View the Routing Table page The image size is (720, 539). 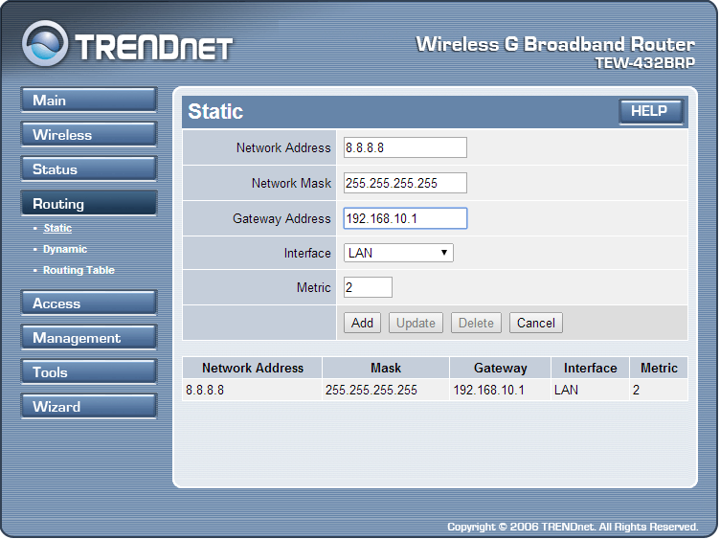point(79,271)
